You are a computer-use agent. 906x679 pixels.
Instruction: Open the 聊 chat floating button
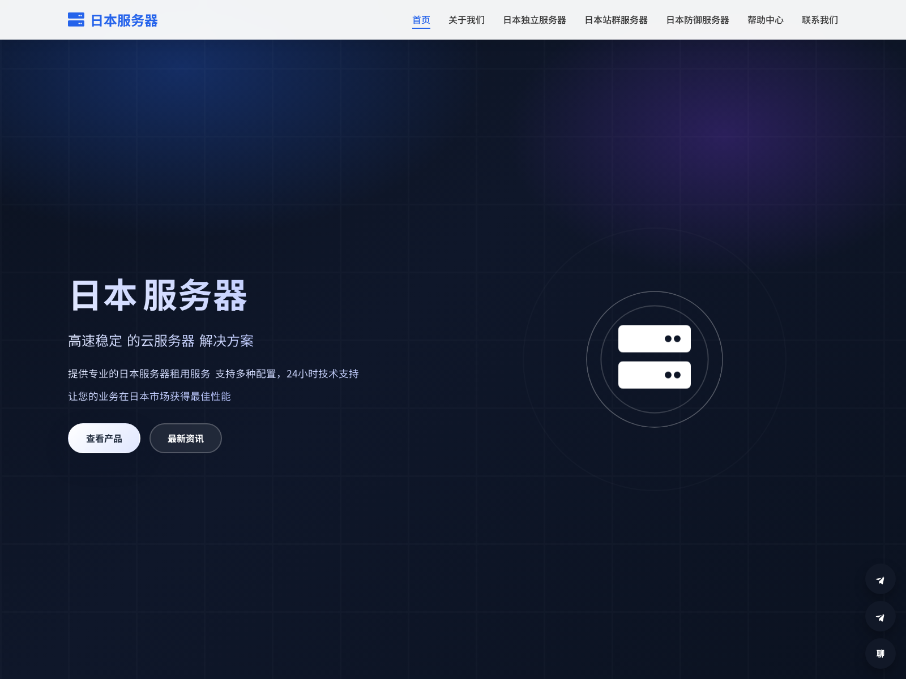pyautogui.click(x=880, y=654)
